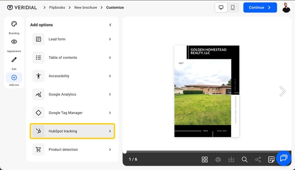Open the Product detection option
295x170 pixels.
[72, 149]
